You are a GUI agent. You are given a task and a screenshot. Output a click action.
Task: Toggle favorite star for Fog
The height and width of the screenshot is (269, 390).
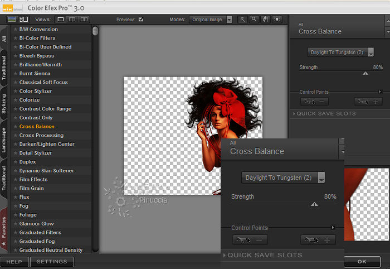(x=16, y=206)
